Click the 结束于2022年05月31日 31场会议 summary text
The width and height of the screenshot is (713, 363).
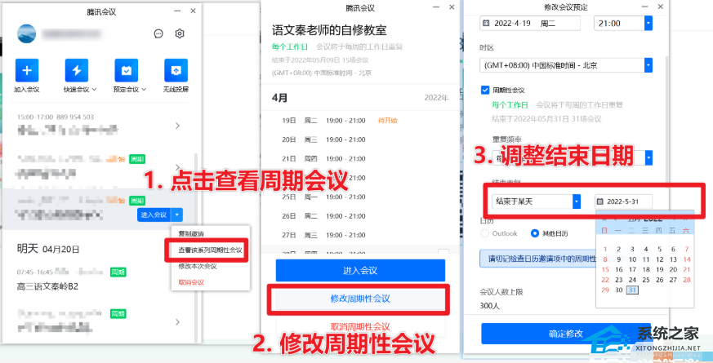point(546,119)
